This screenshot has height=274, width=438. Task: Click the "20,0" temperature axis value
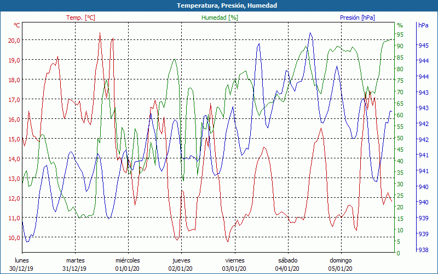click(15, 40)
